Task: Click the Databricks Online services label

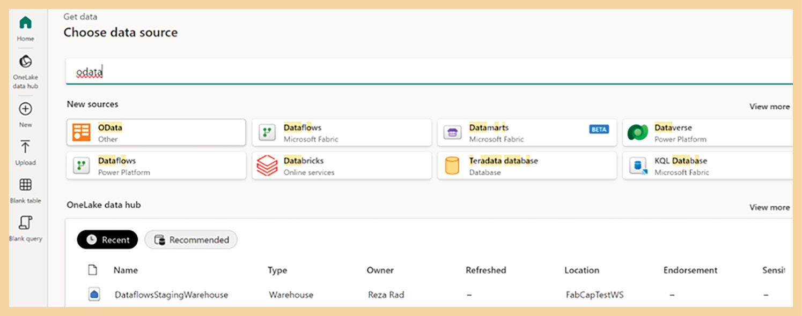Action: 309,172
